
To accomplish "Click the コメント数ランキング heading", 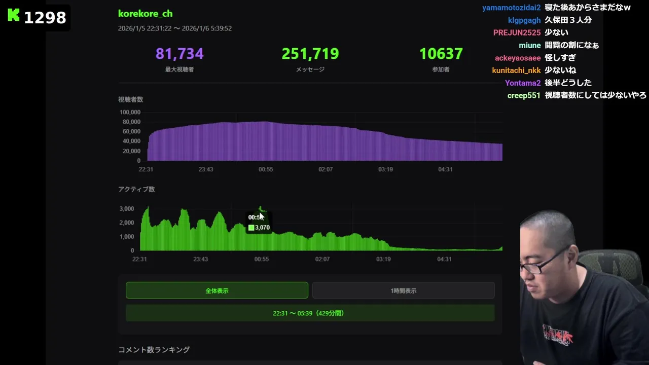I will click(x=154, y=350).
